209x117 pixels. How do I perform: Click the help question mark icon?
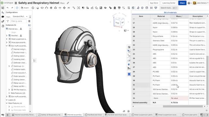coord(189,3)
